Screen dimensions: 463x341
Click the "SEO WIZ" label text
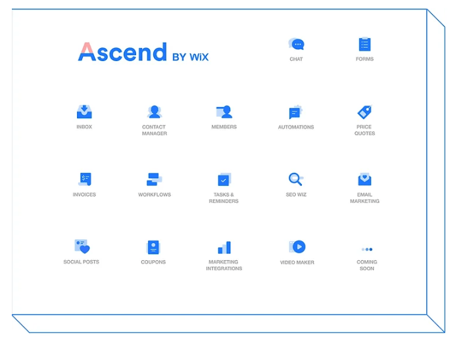tap(296, 194)
